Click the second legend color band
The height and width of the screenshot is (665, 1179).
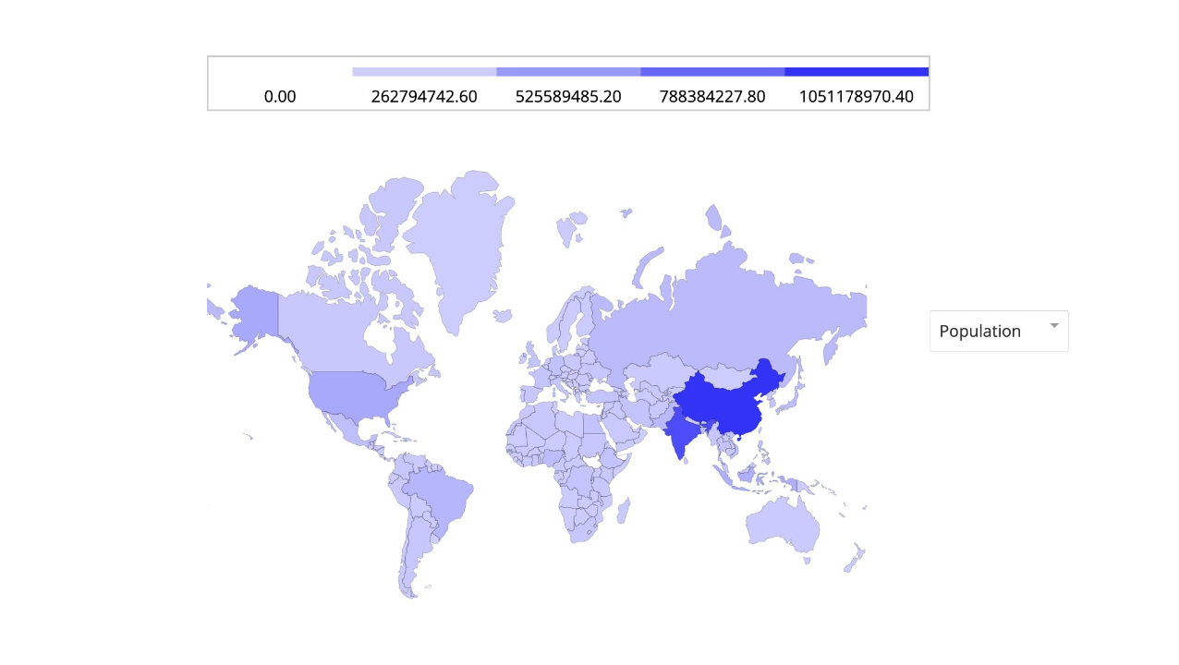coord(568,71)
